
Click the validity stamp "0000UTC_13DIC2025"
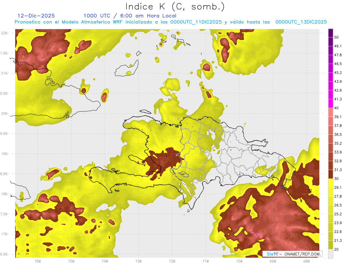pyautogui.click(x=301, y=22)
